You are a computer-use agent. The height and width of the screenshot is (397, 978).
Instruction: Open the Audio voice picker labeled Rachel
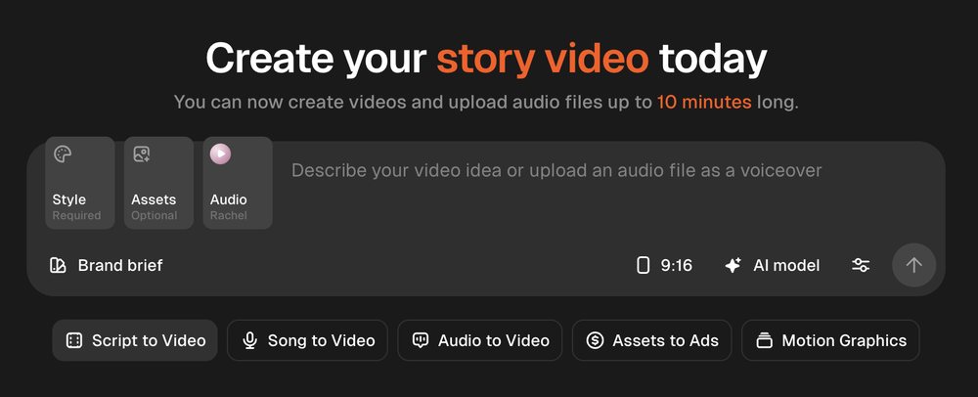[x=238, y=183]
